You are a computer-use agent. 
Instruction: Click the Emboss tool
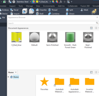coord(4,10)
